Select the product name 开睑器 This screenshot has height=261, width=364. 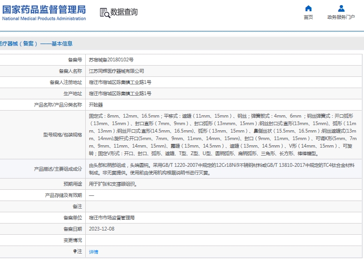[96, 105]
